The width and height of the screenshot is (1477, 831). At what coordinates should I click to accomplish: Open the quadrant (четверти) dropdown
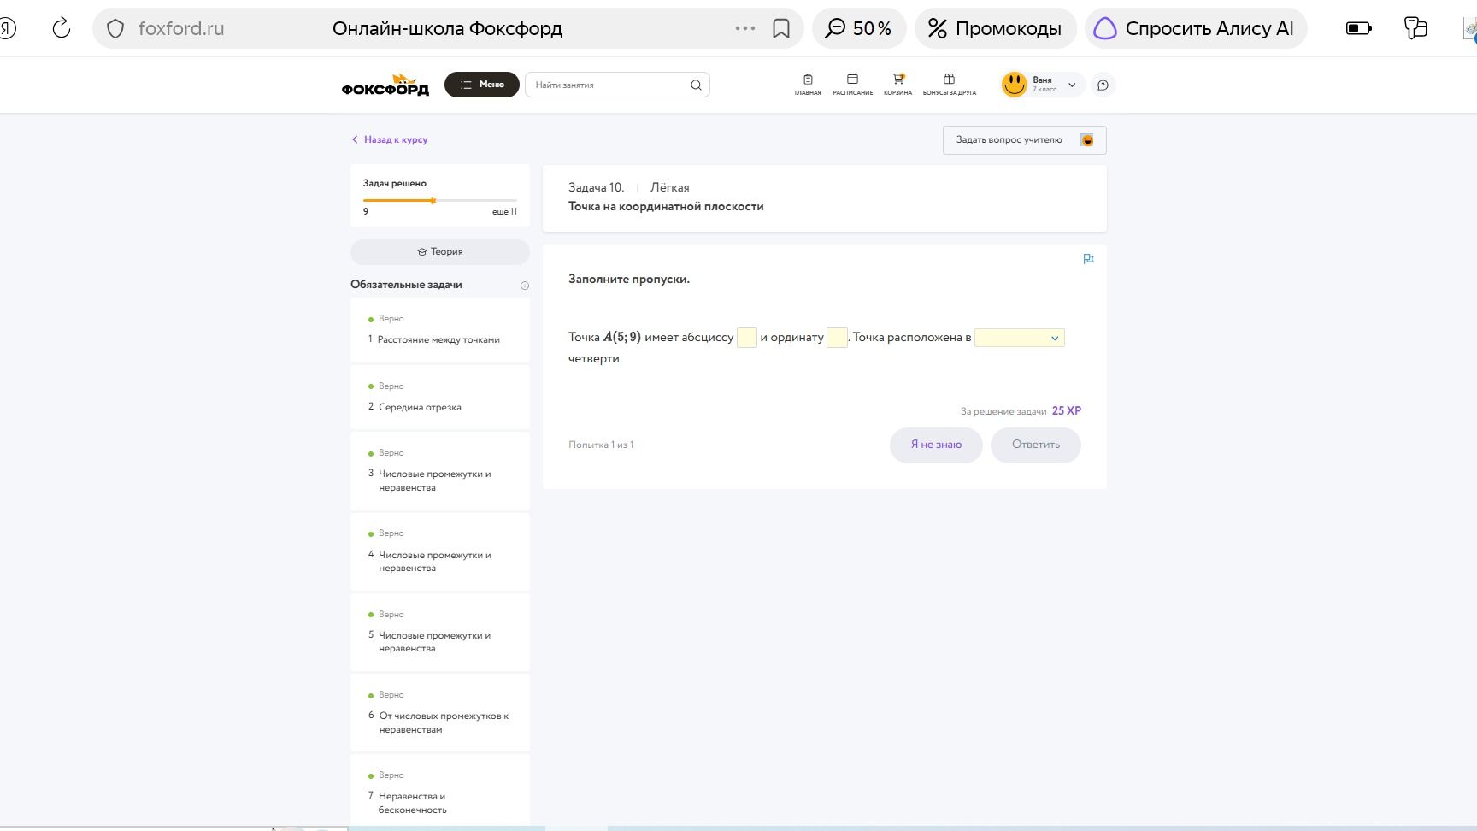[x=1020, y=338]
